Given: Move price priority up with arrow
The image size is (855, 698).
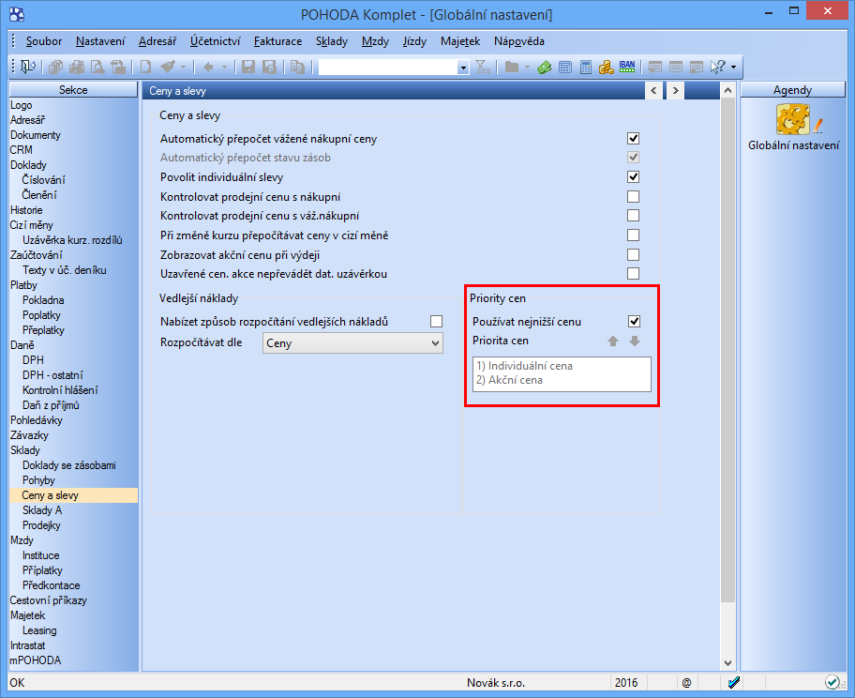Looking at the screenshot, I should [613, 341].
